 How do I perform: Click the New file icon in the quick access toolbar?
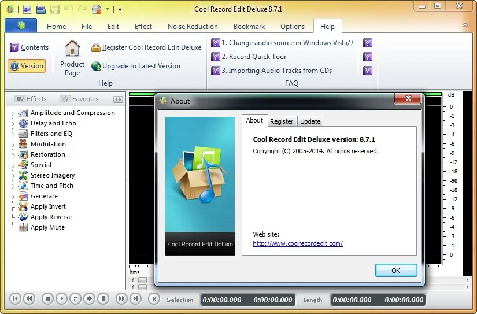click(x=27, y=9)
